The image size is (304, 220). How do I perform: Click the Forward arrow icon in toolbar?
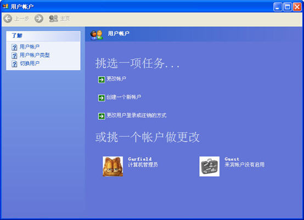(x=39, y=19)
